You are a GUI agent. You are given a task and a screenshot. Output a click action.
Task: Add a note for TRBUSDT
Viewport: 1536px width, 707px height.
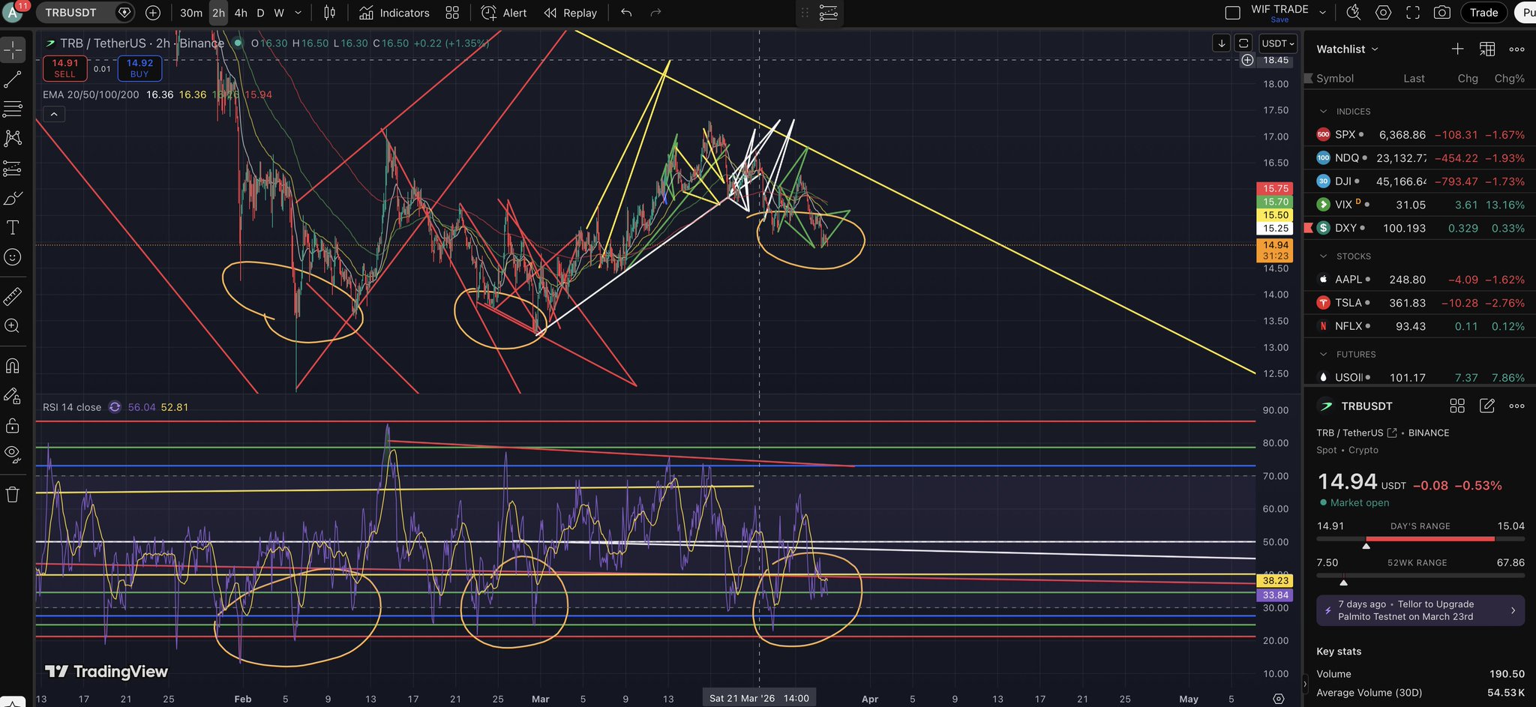click(x=1487, y=406)
